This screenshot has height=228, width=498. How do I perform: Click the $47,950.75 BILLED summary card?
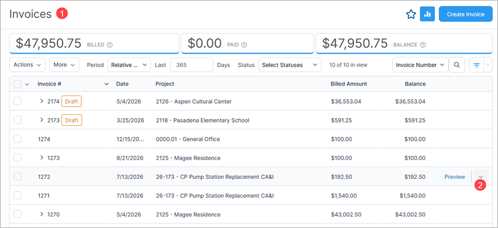pyautogui.click(x=94, y=44)
